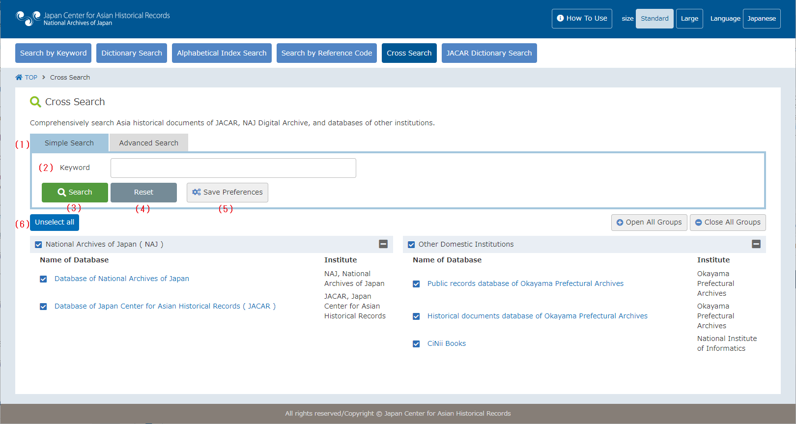The width and height of the screenshot is (796, 424).
Task: Open the CiNii Books link
Action: click(447, 343)
